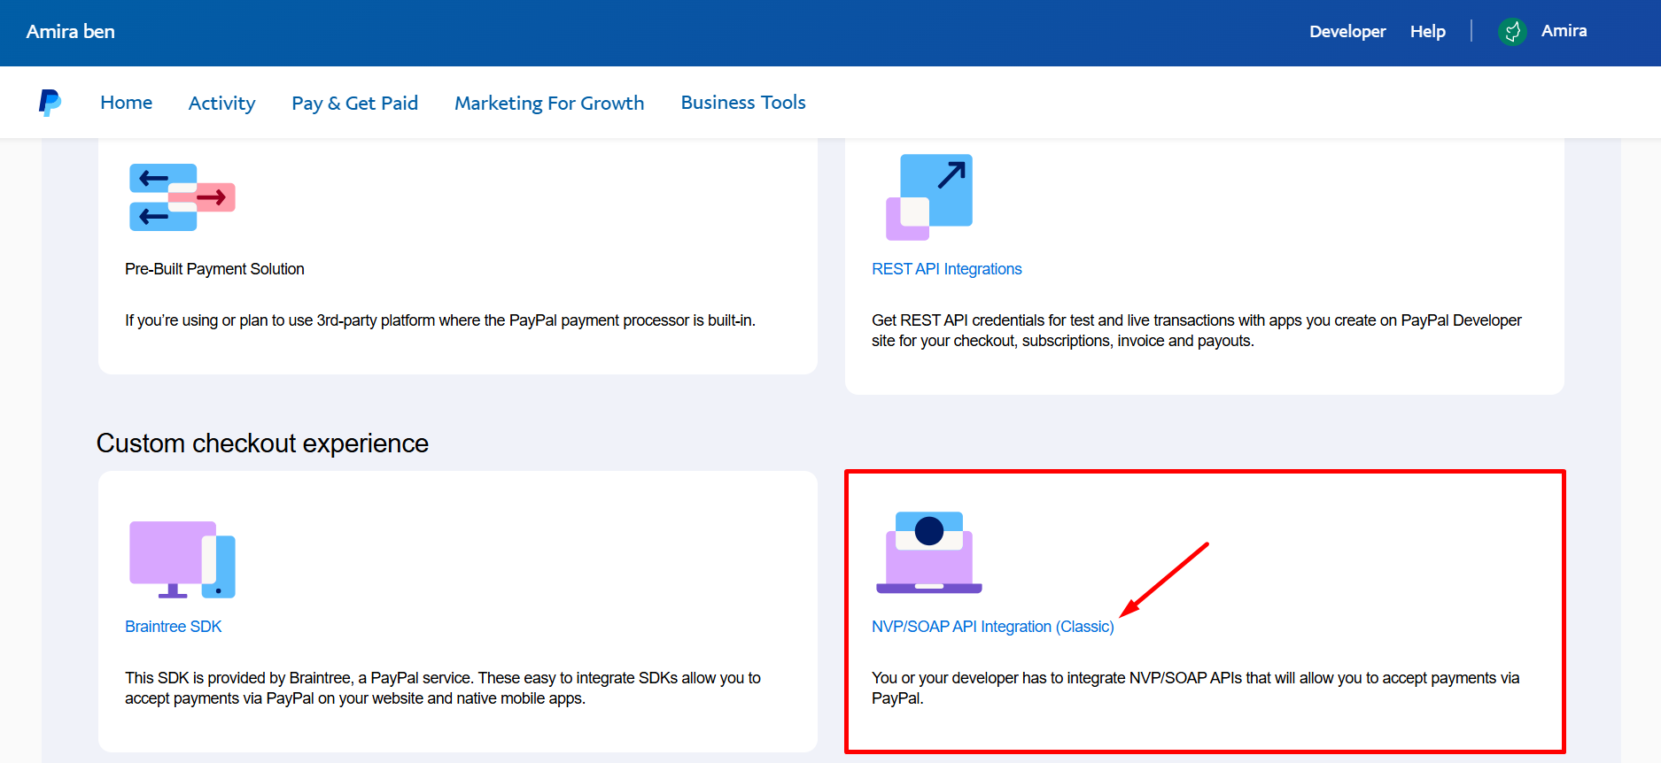Open the Help link in header
The width and height of the screenshot is (1661, 763).
tap(1428, 32)
